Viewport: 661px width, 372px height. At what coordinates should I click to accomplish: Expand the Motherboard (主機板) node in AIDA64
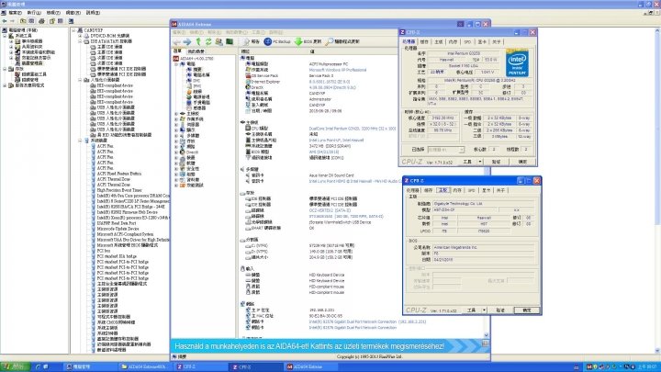(176, 114)
